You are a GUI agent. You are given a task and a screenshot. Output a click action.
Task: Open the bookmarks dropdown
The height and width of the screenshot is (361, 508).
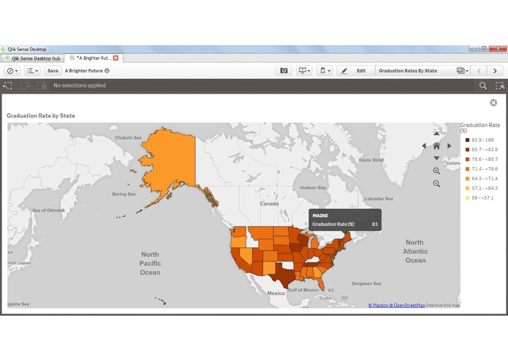(325, 71)
